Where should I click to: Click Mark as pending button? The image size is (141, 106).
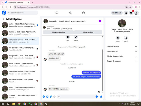tap(58, 32)
